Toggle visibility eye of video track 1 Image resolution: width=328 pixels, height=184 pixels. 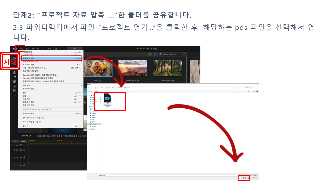[x=21, y=150]
